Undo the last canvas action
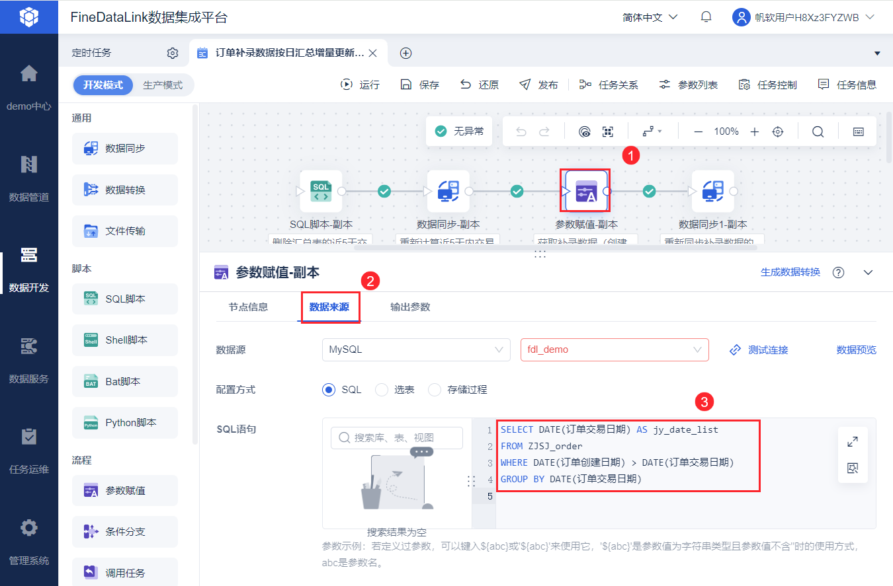Image resolution: width=893 pixels, height=586 pixels. click(x=521, y=131)
